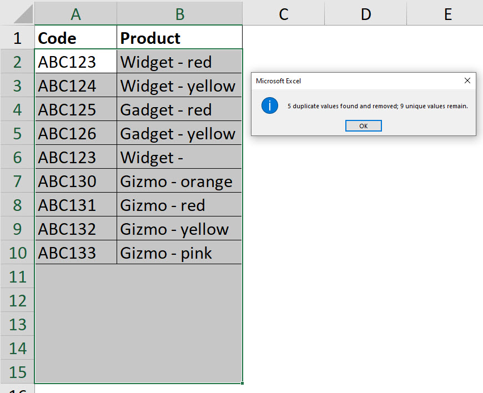The height and width of the screenshot is (393, 483).
Task: Click the fill handle at selection corner
Action: pyautogui.click(x=243, y=383)
